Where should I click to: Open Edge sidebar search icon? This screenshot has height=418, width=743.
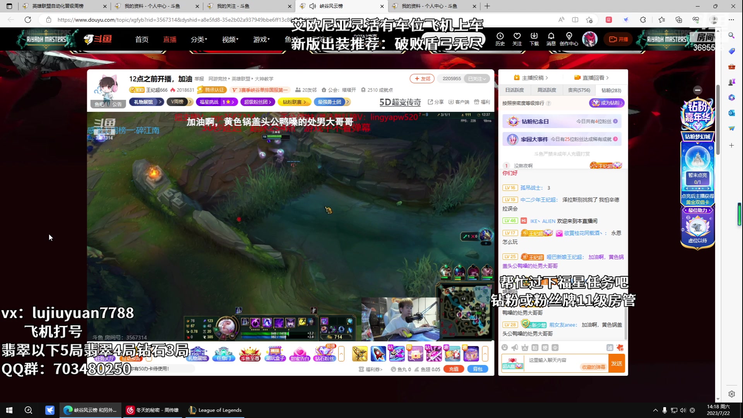point(731,35)
